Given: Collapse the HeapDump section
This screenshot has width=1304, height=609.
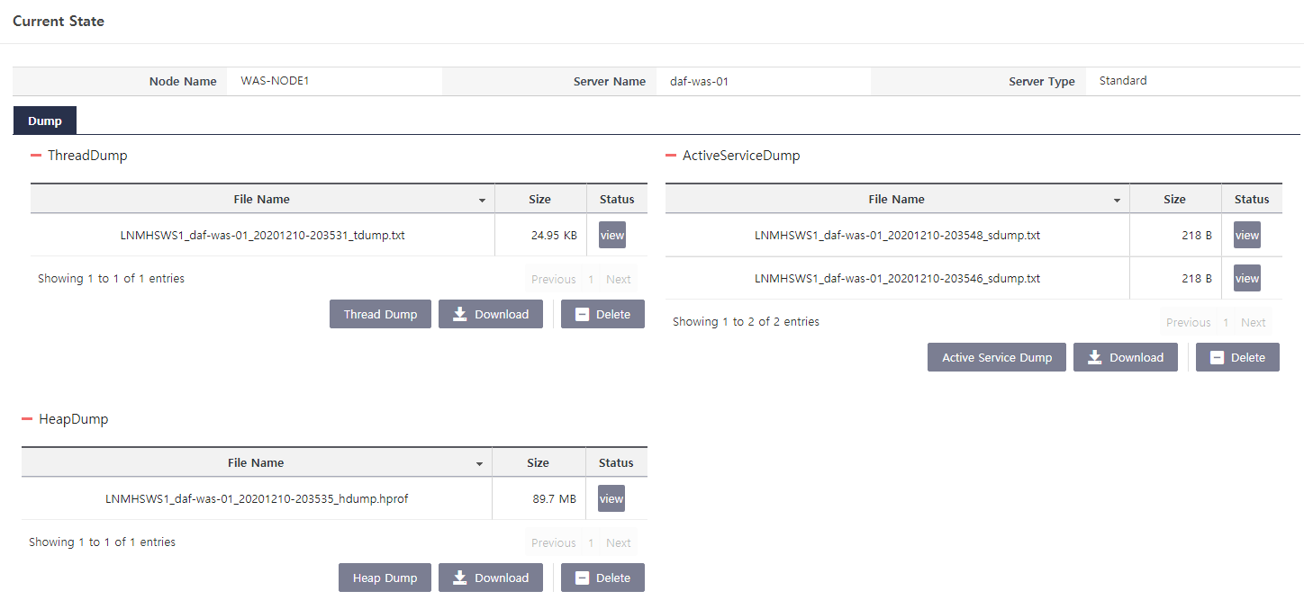Looking at the screenshot, I should (28, 418).
